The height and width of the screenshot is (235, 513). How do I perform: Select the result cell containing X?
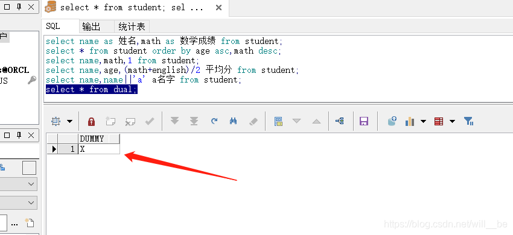(99, 149)
